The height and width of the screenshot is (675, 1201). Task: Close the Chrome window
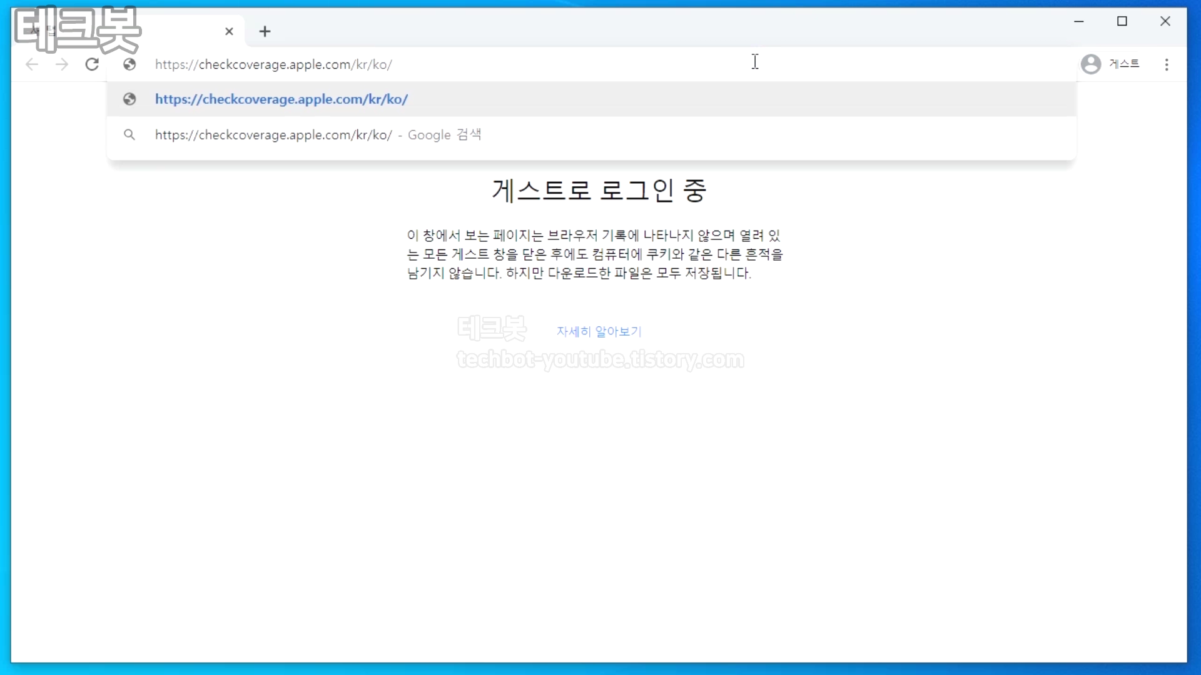(x=1165, y=21)
